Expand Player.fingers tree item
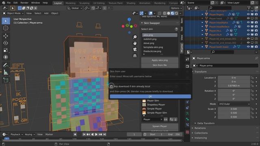The image size is (260, 146). (202, 15)
